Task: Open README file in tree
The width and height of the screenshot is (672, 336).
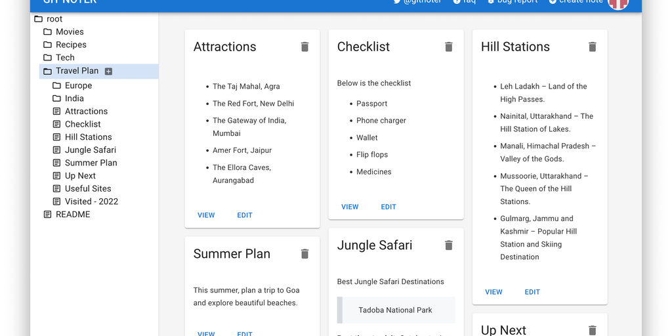Action: 73,215
